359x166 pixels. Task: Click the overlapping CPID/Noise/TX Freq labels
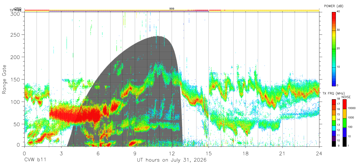pyautogui.click(x=15, y=10)
